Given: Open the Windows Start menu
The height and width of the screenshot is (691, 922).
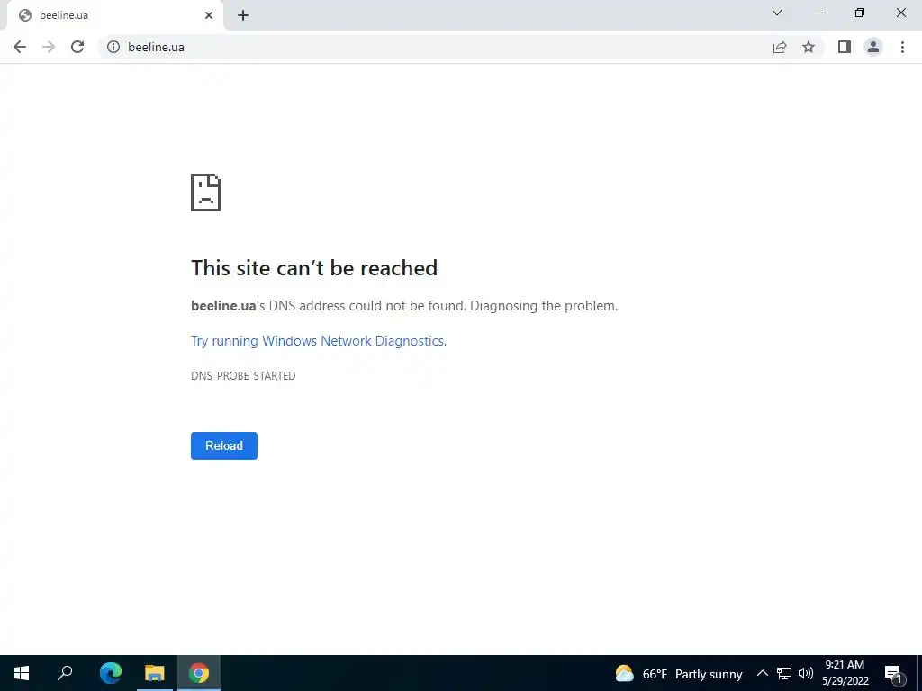Looking at the screenshot, I should pos(22,673).
